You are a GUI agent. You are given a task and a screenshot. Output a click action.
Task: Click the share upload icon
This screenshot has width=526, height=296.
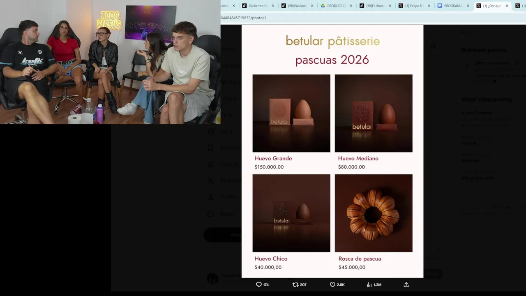tap(406, 284)
